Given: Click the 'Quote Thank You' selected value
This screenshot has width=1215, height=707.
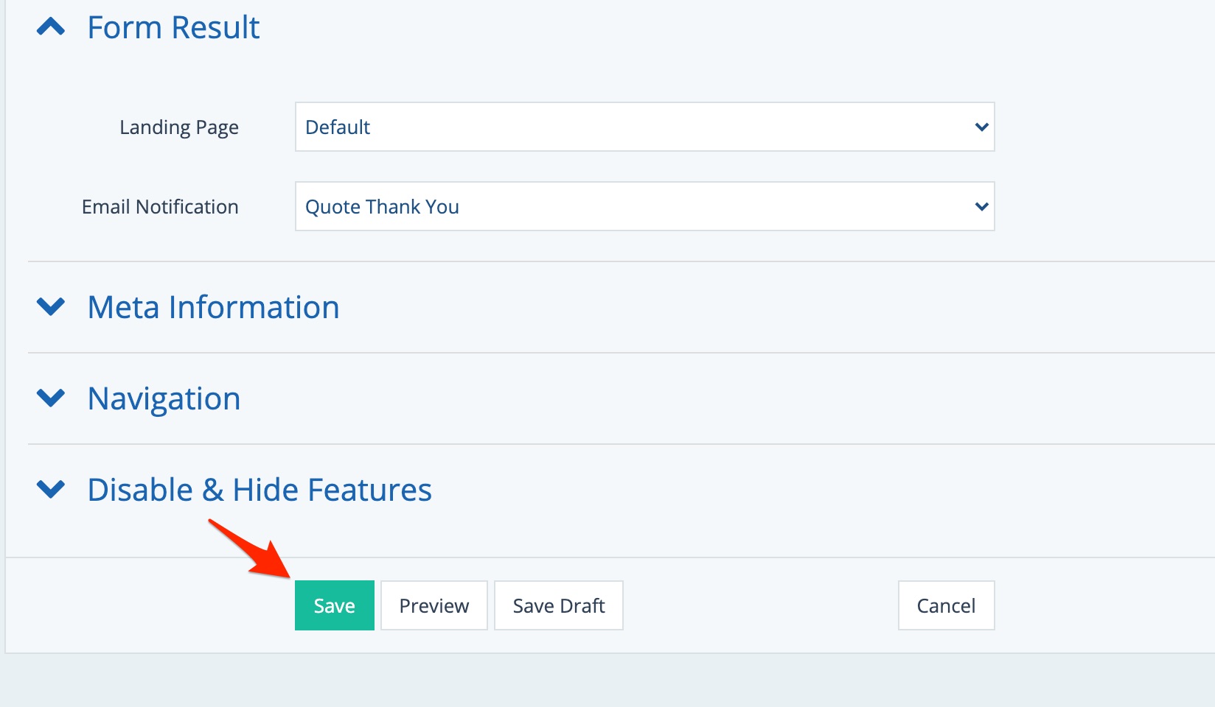Looking at the screenshot, I should (x=382, y=207).
